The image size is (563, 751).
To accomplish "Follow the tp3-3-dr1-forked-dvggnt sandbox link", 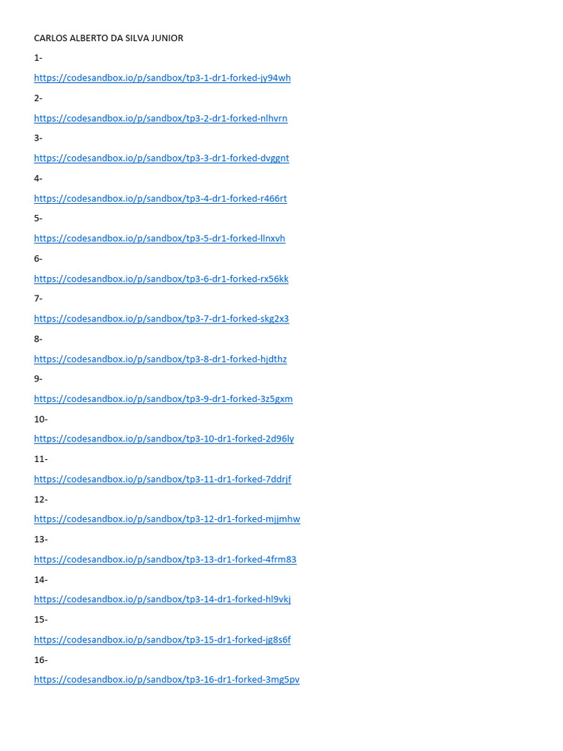I will click(x=161, y=158).
